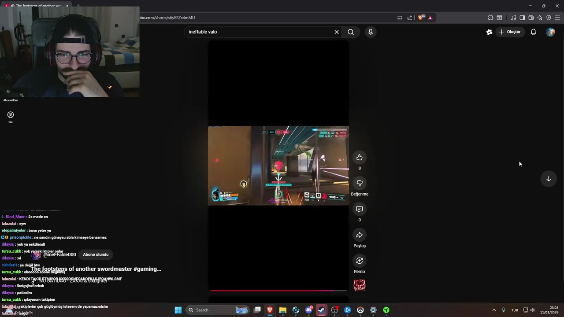Open Steam from the taskbar
The image size is (564, 317).
322,310
